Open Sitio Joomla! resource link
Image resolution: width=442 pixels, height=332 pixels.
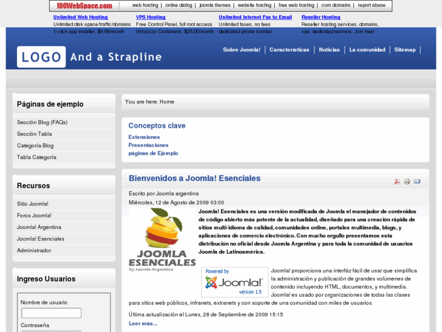(33, 203)
